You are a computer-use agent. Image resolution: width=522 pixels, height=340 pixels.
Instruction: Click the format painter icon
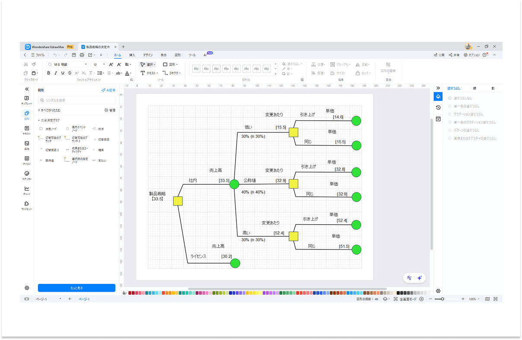[34, 64]
